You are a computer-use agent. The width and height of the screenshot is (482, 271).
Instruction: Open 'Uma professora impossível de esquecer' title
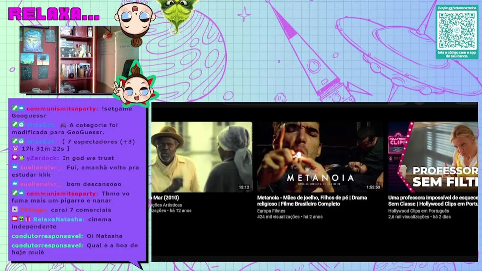pyautogui.click(x=433, y=201)
